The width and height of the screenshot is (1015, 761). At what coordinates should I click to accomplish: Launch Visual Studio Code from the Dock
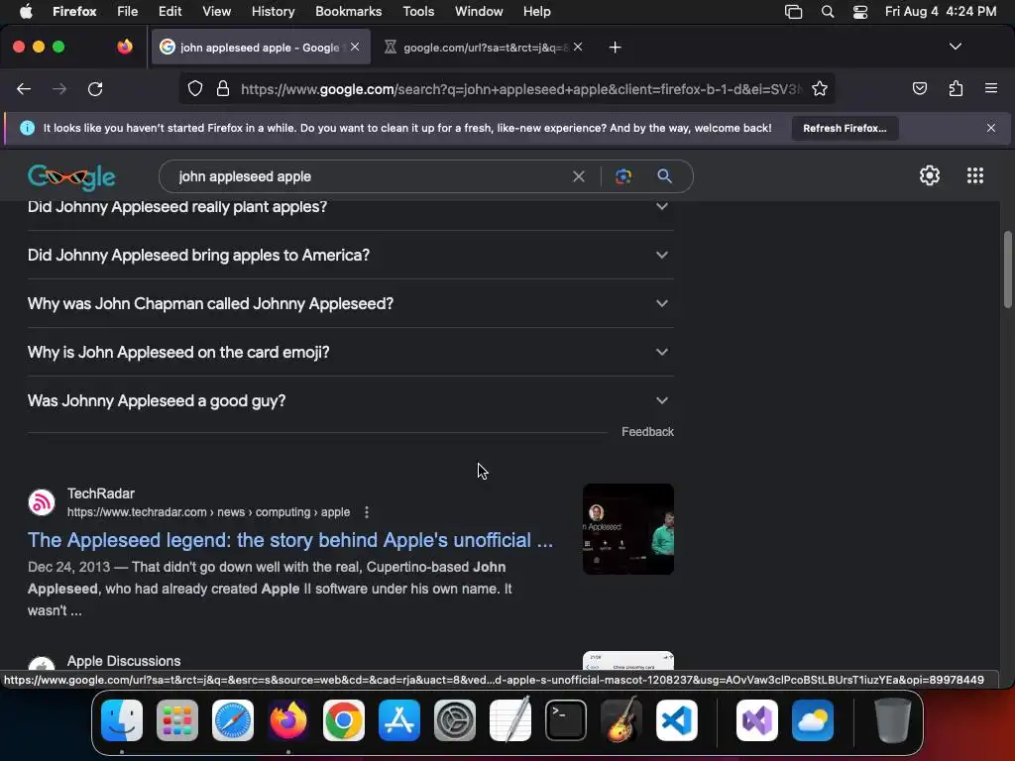tap(676, 720)
